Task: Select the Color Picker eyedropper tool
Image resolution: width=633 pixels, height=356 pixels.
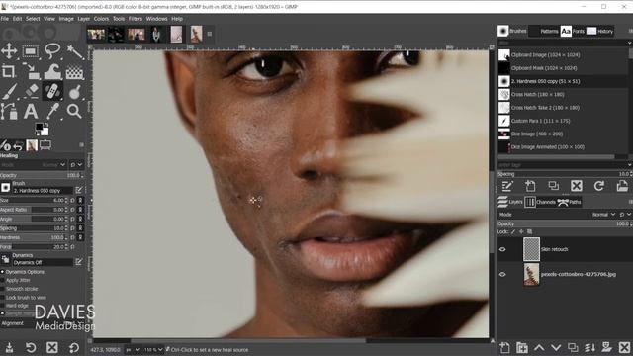Action: (x=52, y=111)
